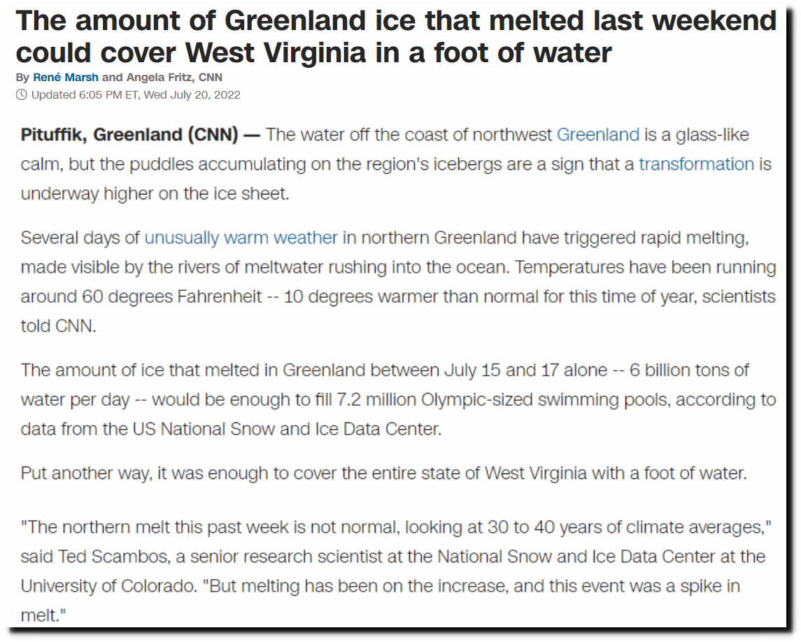
Task: Click the 'Pituffik, Greenland (CNN)' dateline
Action: (x=129, y=135)
